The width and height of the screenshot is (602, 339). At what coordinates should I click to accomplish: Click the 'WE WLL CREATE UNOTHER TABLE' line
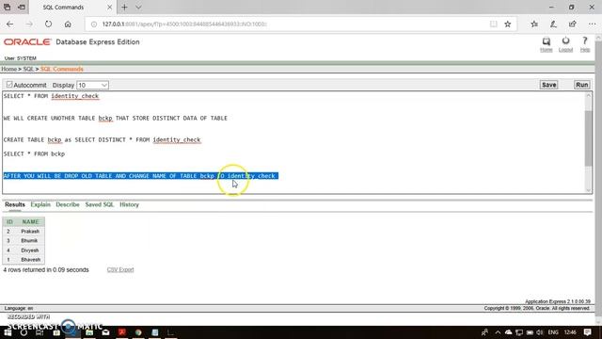[x=115, y=118]
